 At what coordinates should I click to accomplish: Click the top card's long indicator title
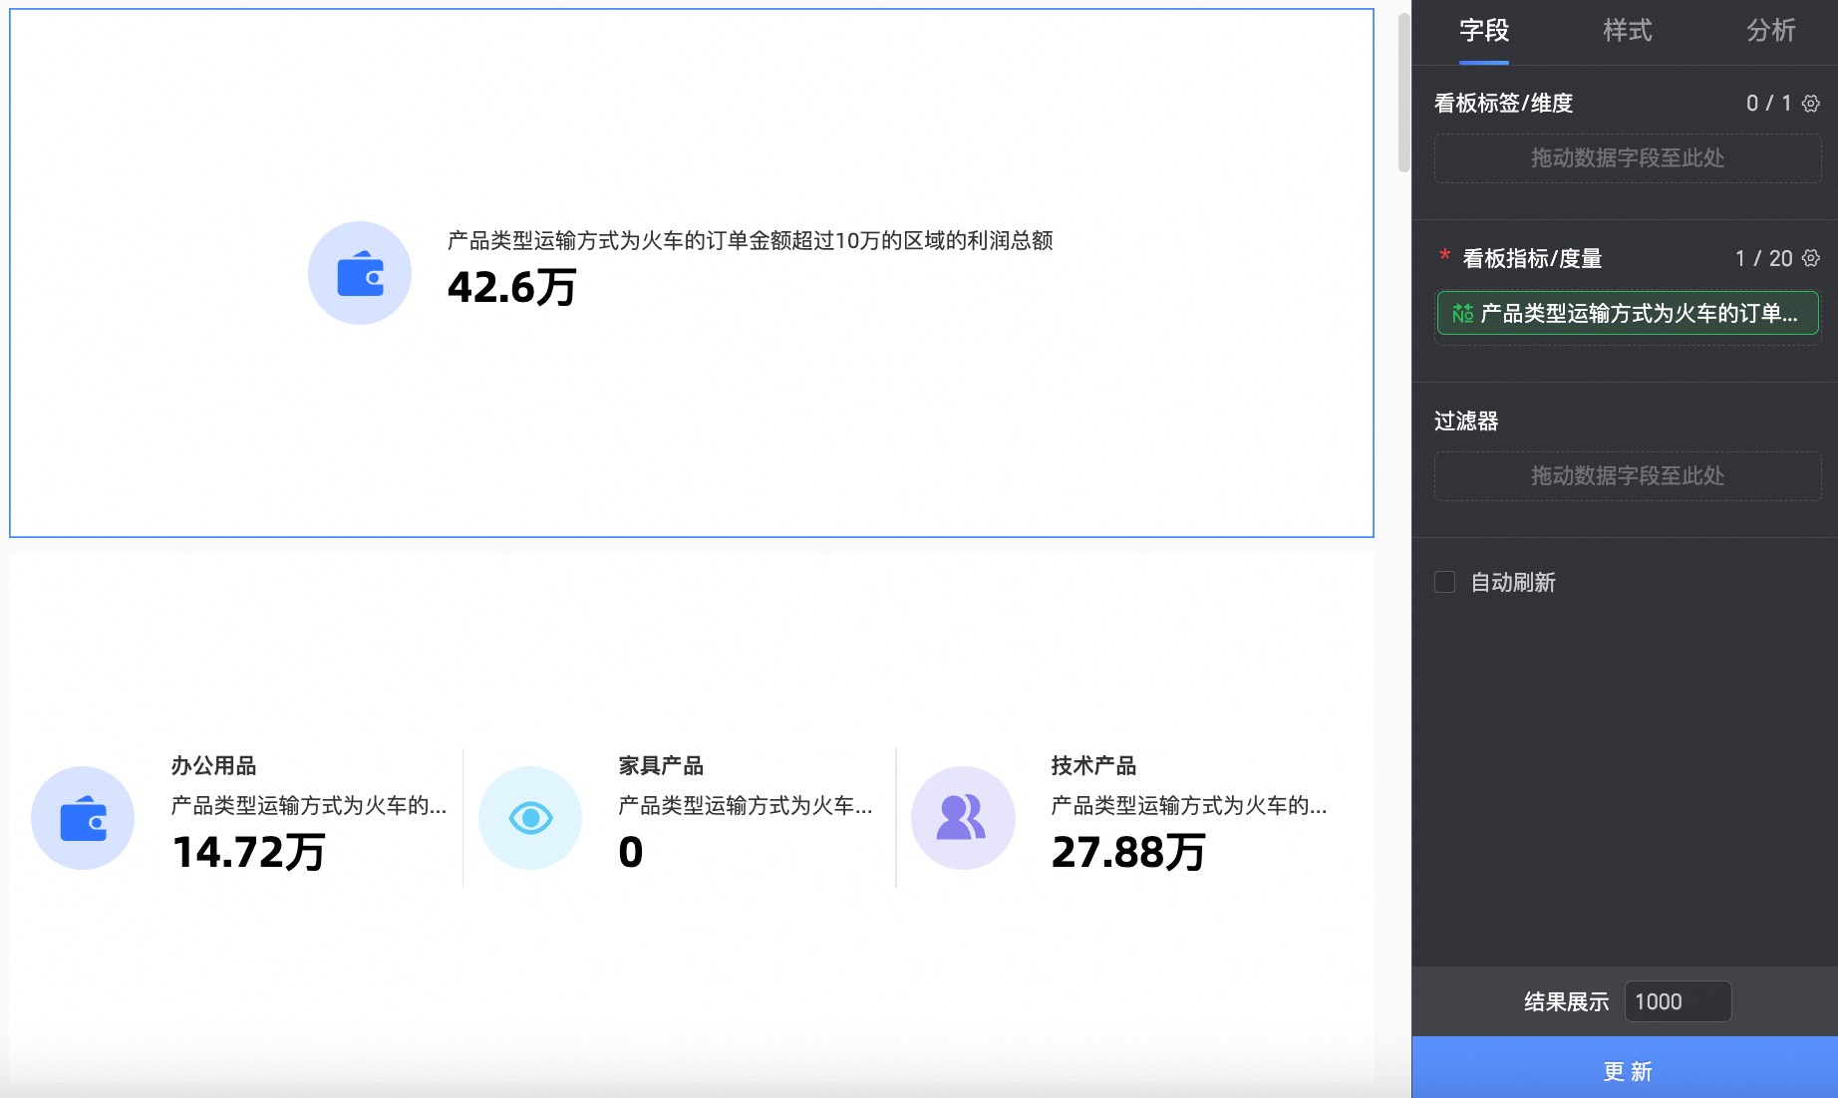coord(751,240)
